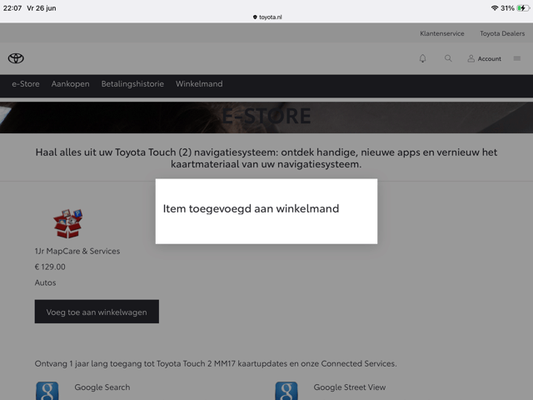
Task: Click Voeg toe aan winkelwagen button
Action: tap(97, 312)
